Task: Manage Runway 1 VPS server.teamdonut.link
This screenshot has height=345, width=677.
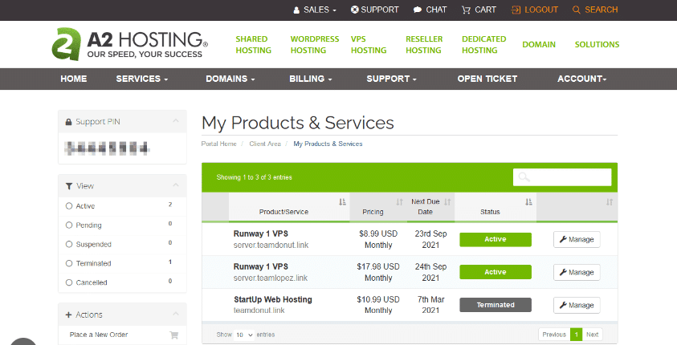Action: point(577,239)
